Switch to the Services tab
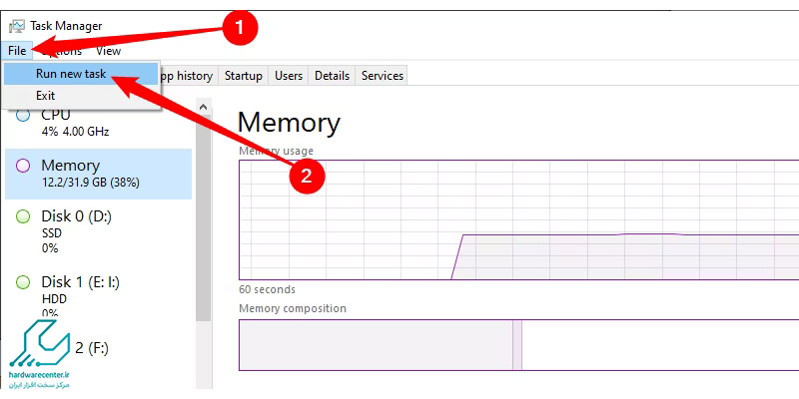Image resolution: width=799 pixels, height=399 pixels. tap(383, 76)
